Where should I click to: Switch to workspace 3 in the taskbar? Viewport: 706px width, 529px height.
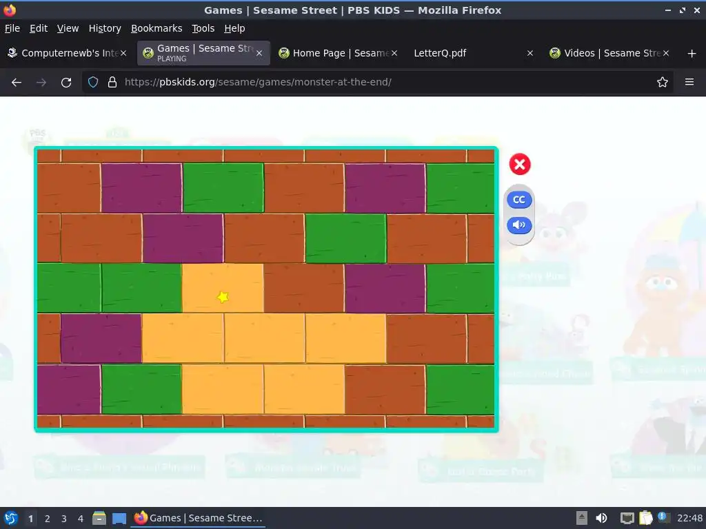click(x=64, y=519)
